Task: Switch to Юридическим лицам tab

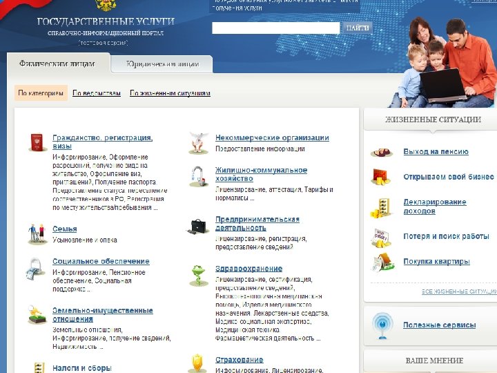Action: [163, 64]
